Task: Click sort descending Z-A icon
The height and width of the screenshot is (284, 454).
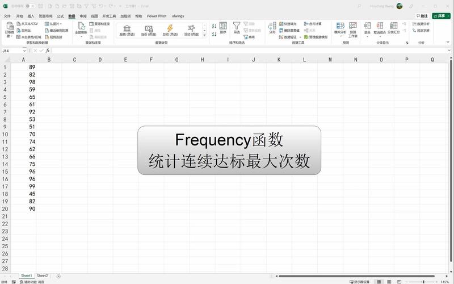Action: [x=214, y=34]
